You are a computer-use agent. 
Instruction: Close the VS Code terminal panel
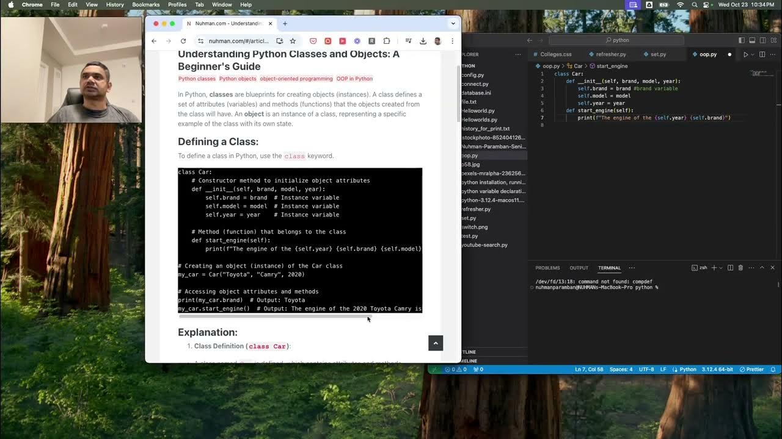coord(772,268)
